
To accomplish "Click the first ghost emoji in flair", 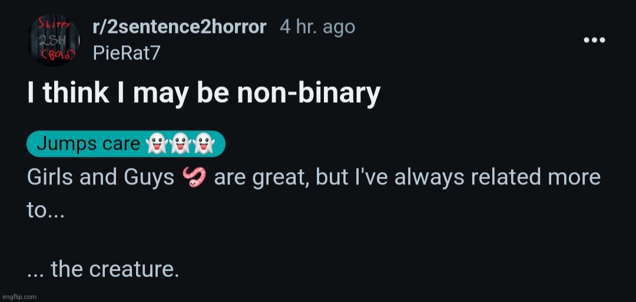I will point(155,144).
